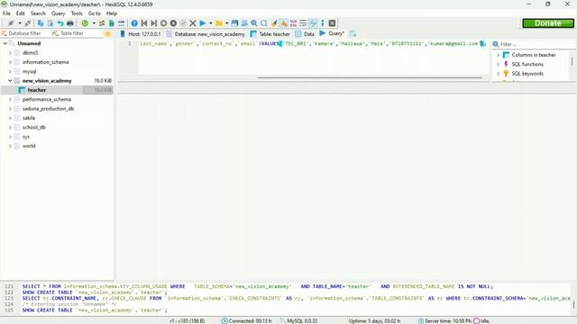Click the save SQL file icon
Viewport: 577px width, 324px height.
point(234,23)
